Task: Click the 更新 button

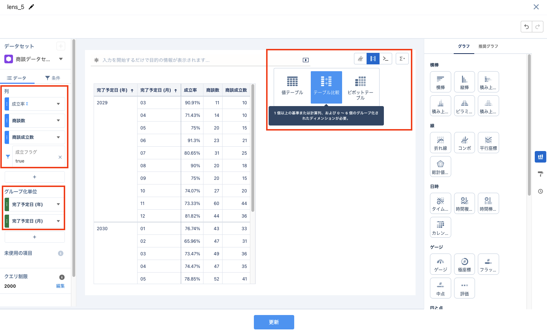Action: point(274,322)
